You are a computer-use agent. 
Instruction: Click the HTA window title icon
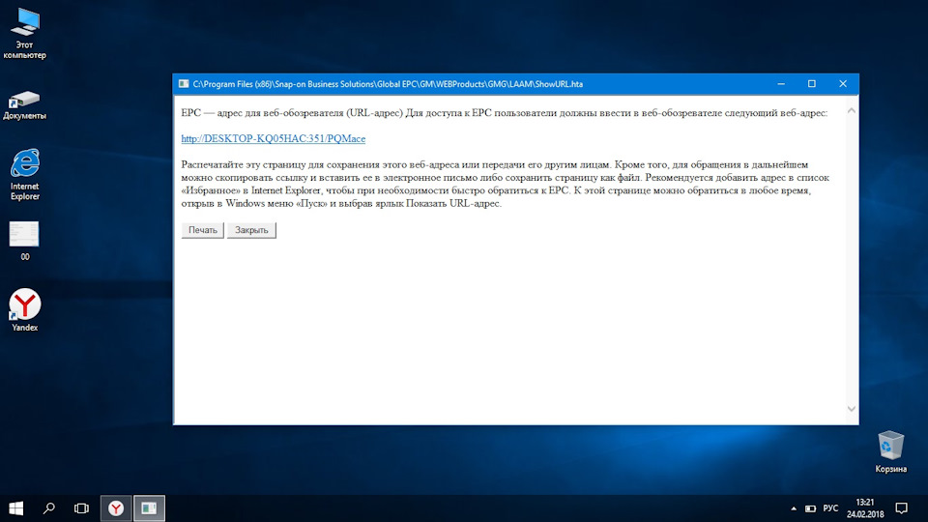(x=184, y=84)
